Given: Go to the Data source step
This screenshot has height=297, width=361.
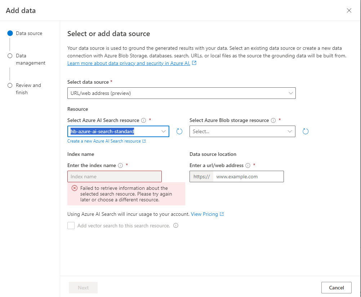Looking at the screenshot, I should tap(25, 34).
